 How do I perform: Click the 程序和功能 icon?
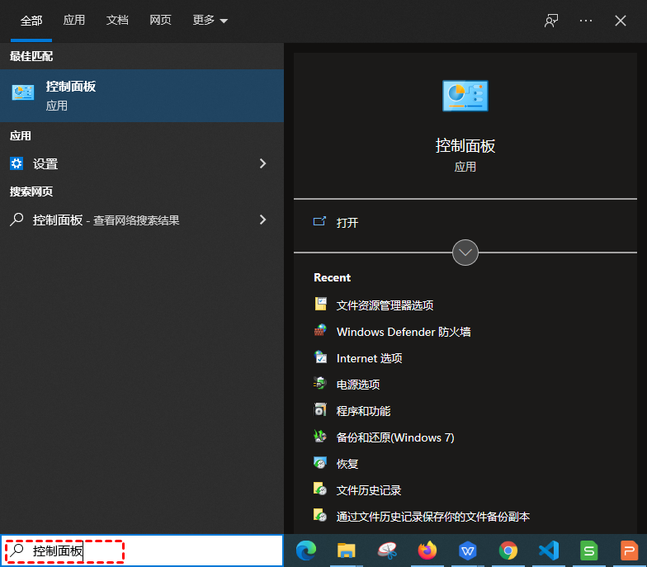[320, 409]
